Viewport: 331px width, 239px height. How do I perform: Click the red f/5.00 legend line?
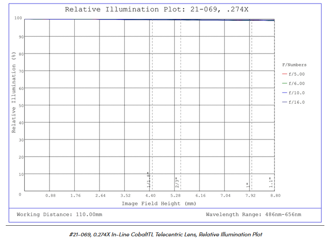[x=285, y=74]
